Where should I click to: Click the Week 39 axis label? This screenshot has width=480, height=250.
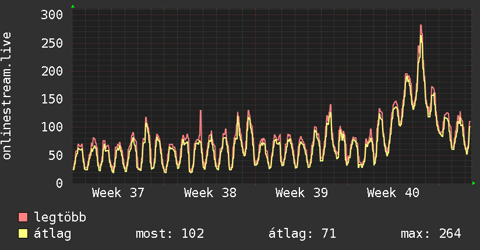(x=302, y=193)
